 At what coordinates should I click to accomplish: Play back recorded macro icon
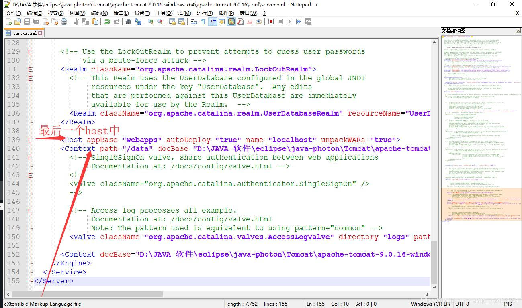(289, 22)
